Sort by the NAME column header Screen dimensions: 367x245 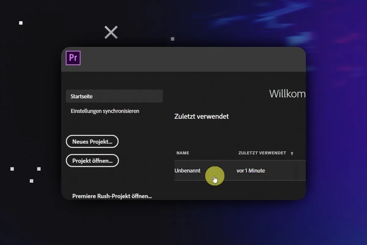[x=183, y=153]
